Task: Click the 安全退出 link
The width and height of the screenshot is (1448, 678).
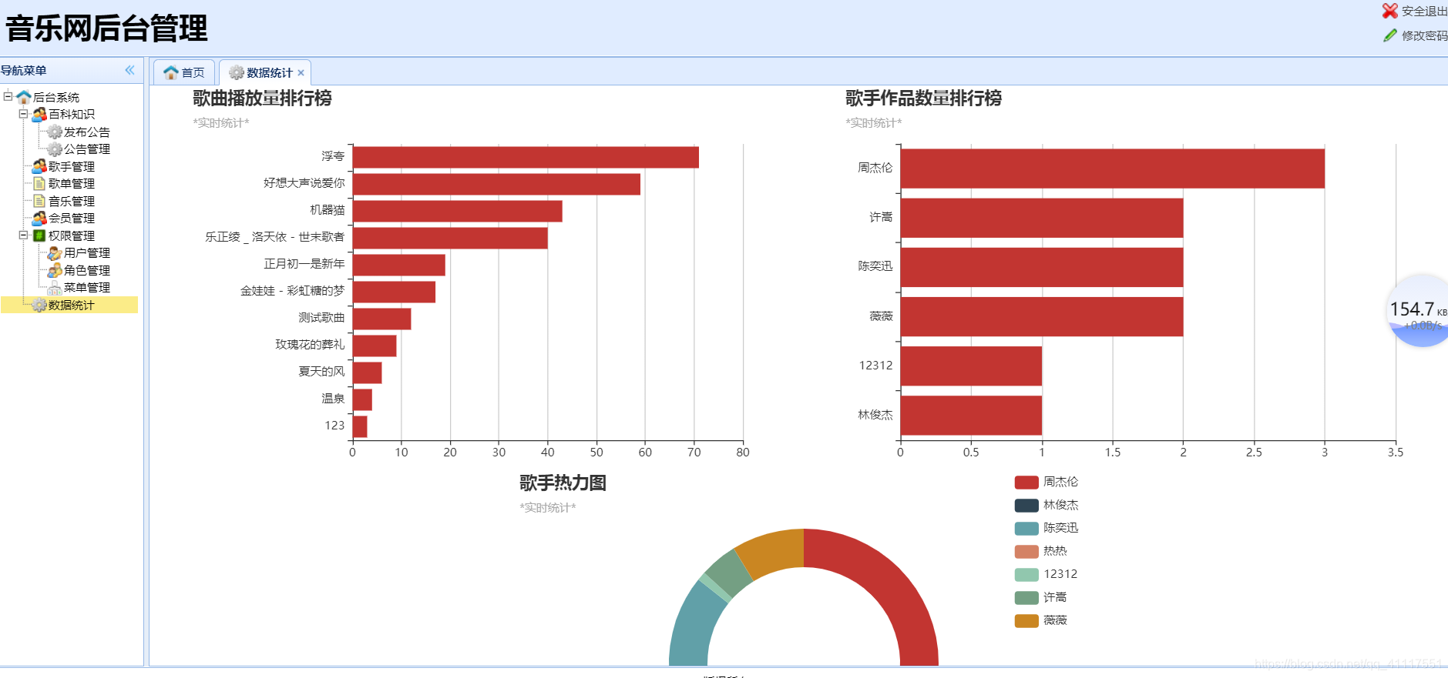Action: pyautogui.click(x=1424, y=11)
